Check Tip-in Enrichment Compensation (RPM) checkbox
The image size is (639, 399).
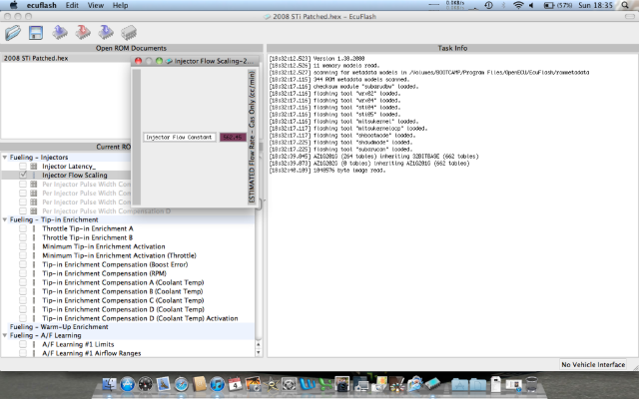23,273
